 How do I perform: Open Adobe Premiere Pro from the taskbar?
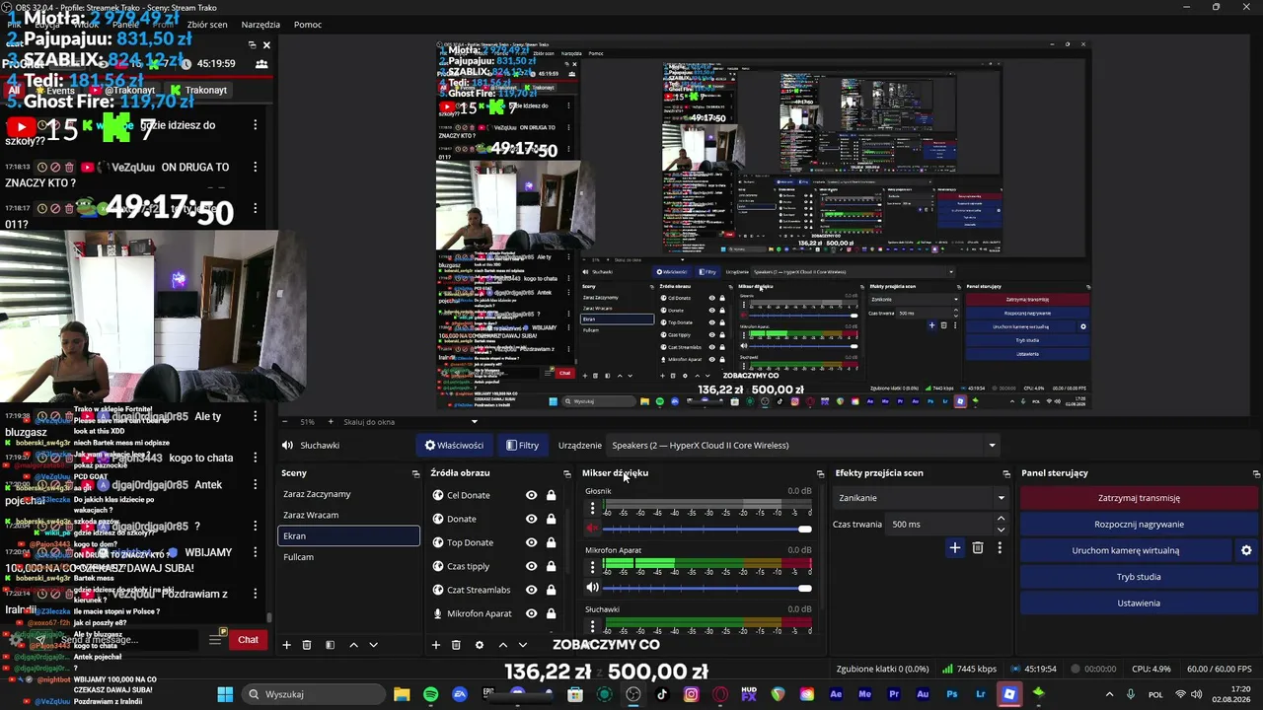point(894,694)
